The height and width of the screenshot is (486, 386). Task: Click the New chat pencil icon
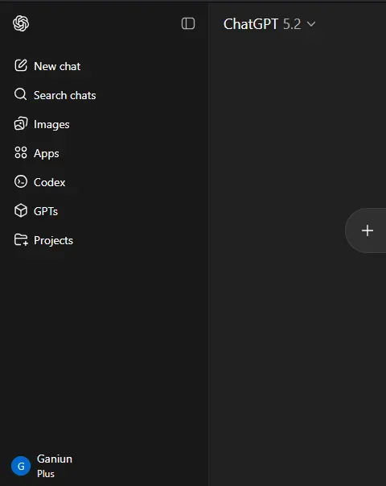click(x=21, y=66)
